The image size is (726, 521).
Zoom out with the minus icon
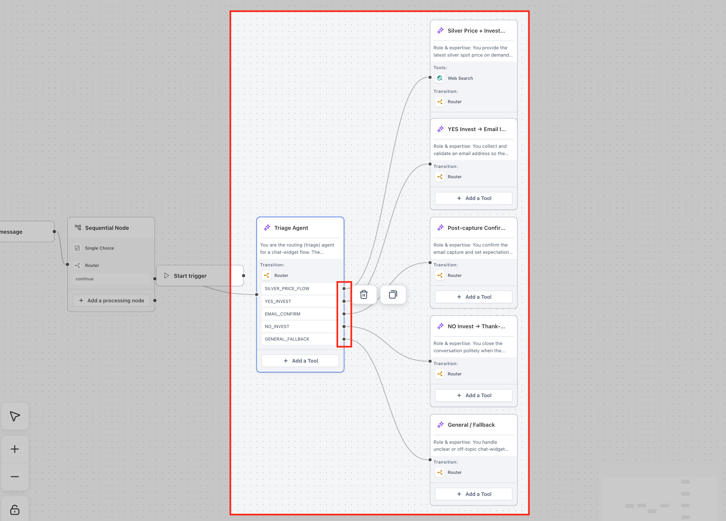click(15, 476)
